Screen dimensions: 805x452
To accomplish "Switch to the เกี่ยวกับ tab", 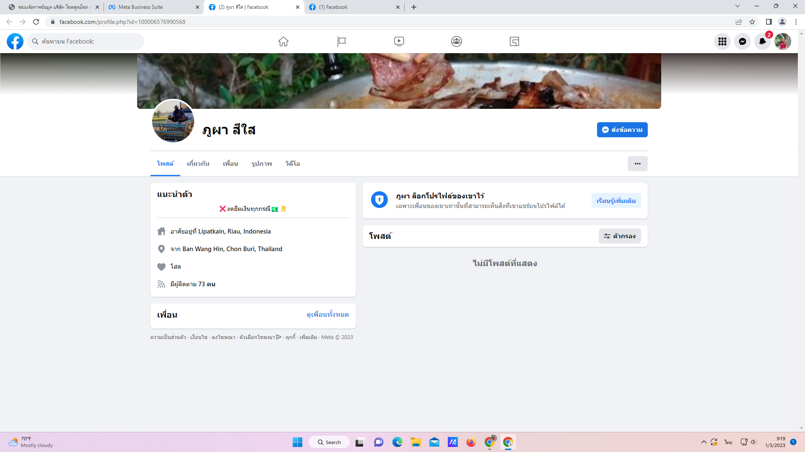I will coord(198,164).
